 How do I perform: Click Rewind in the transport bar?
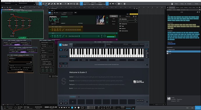[62, 108]
